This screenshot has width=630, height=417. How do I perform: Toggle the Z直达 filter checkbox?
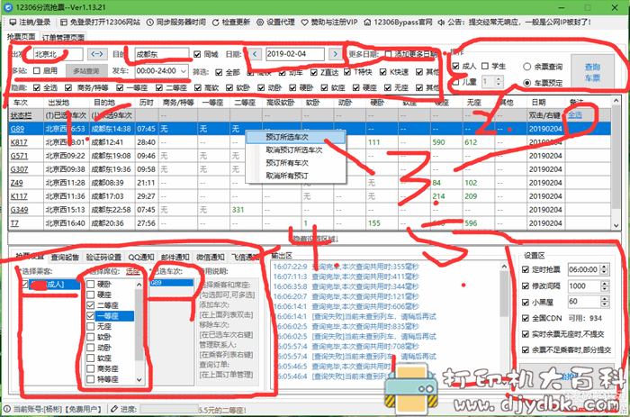point(314,72)
